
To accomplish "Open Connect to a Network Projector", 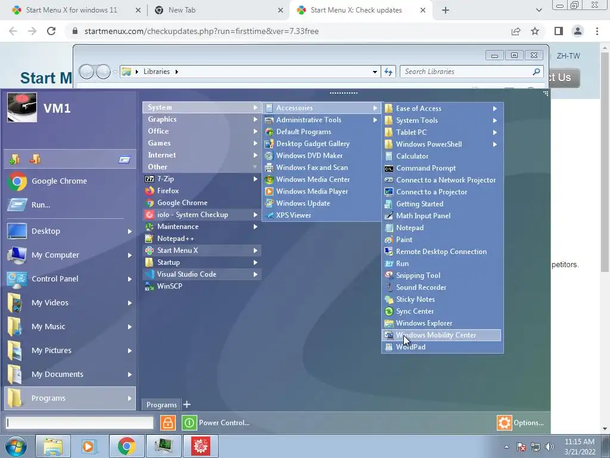I will [x=442, y=180].
